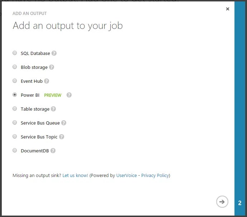Visit the UserVoice link
This screenshot has width=247, height=217.
[x=126, y=175]
